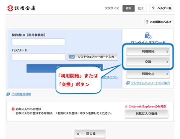Viewport: 180px width, 139px height.
Task: Click new-window icon beside ワンタイムパスワードのご案内
Action: [128, 83]
